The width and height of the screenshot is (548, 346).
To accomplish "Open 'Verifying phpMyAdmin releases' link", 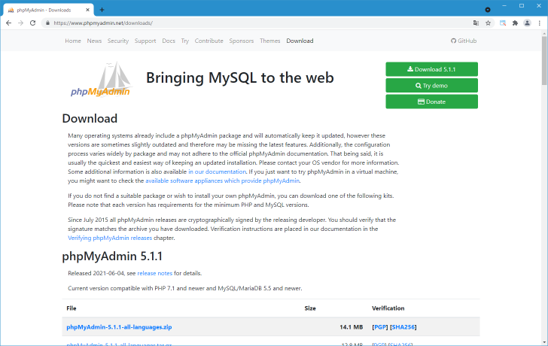I will coord(110,238).
